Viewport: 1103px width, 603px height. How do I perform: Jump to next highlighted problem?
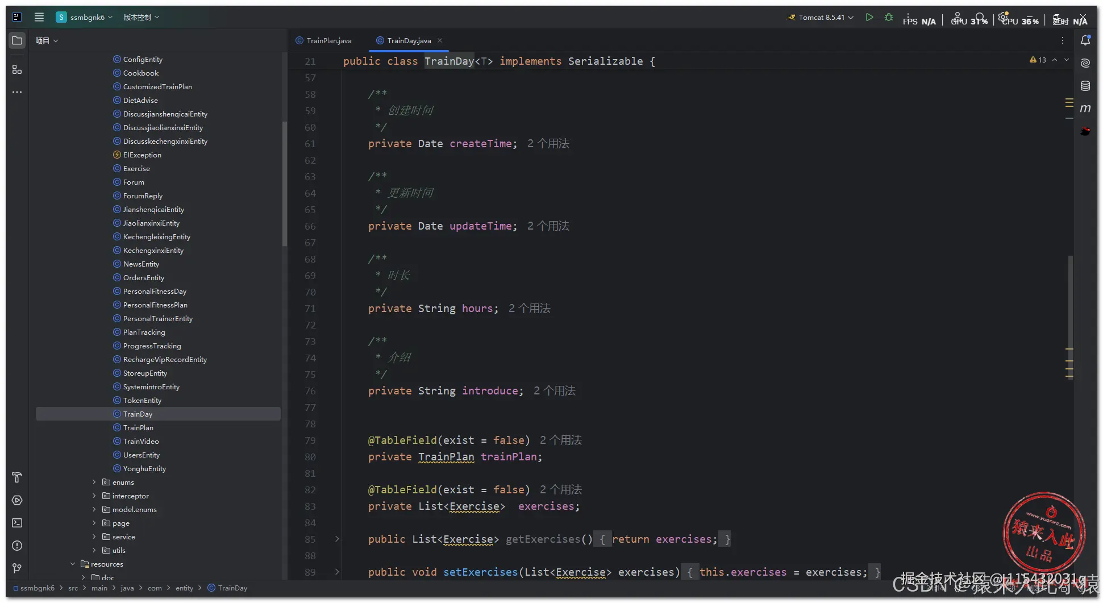[1067, 60]
